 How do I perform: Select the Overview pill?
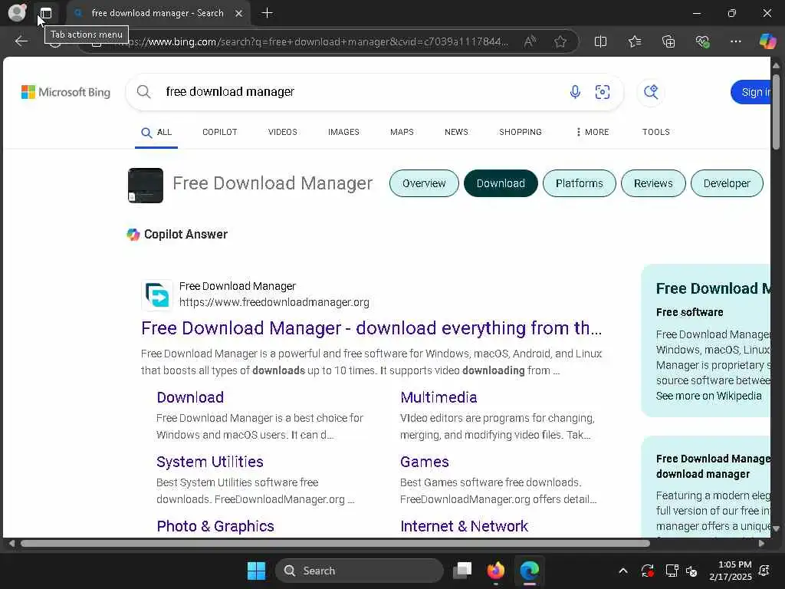coord(424,183)
